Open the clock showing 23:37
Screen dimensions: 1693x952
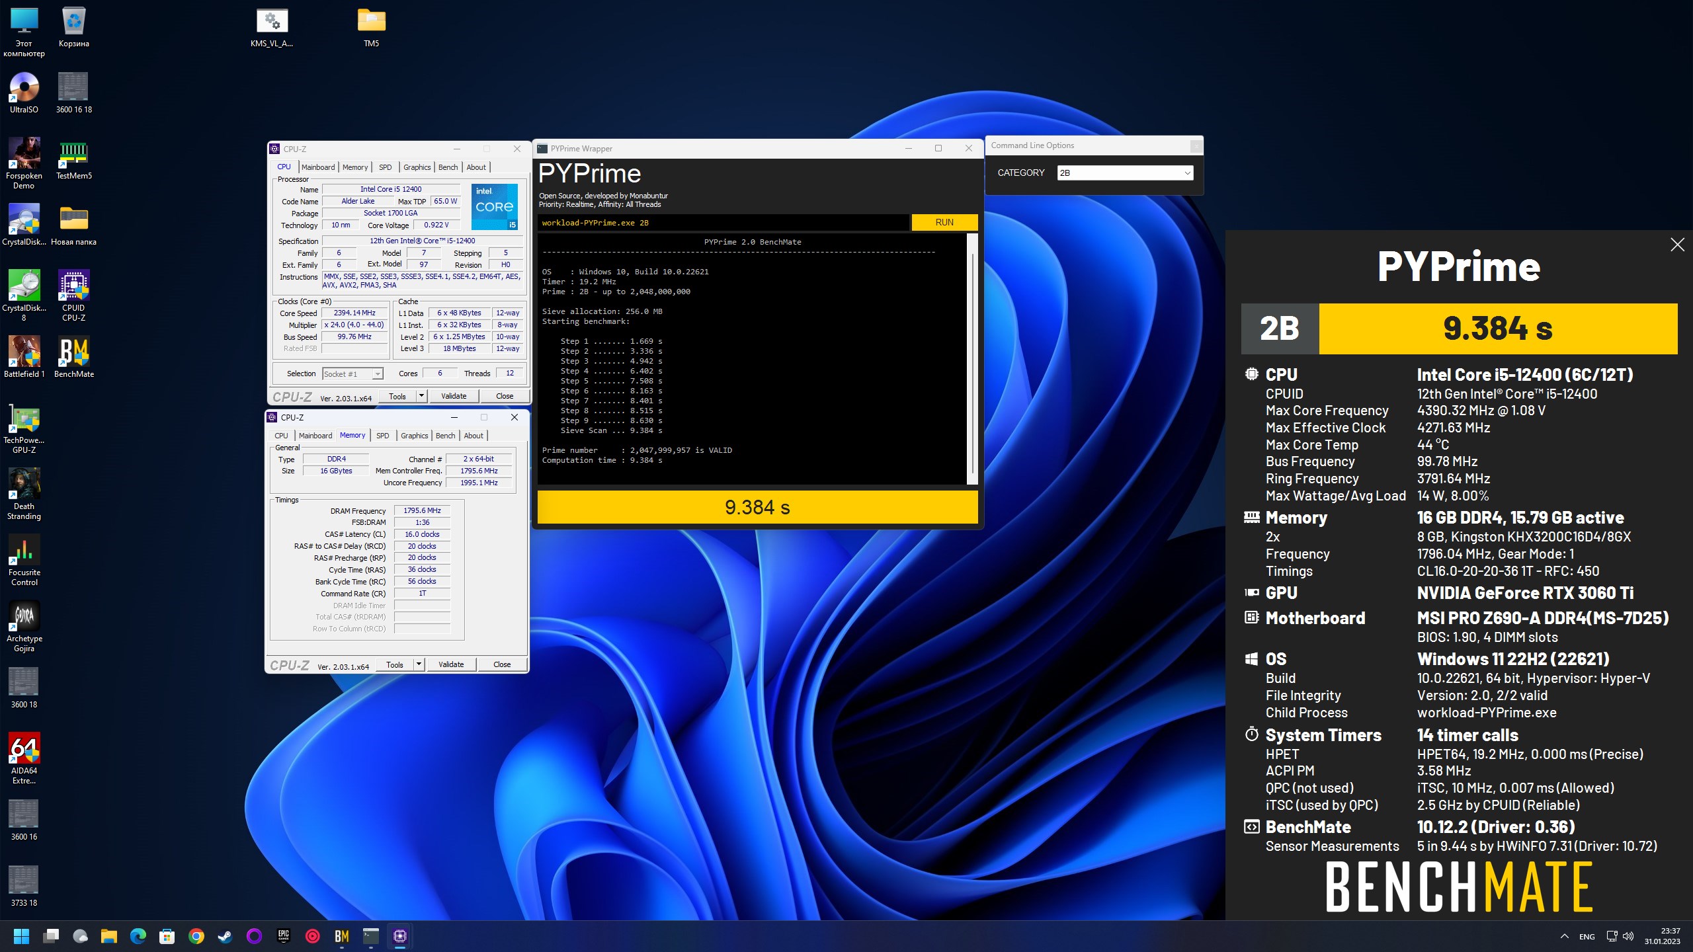click(x=1662, y=936)
